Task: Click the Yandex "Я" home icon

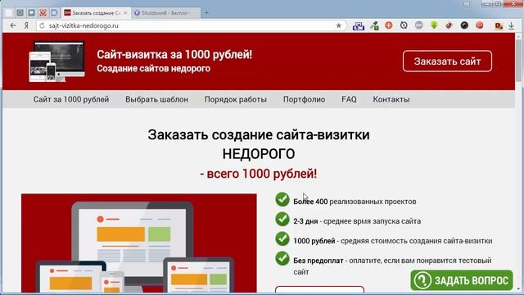Action: [x=26, y=25]
